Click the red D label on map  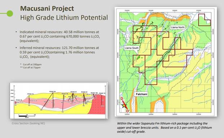122,99
